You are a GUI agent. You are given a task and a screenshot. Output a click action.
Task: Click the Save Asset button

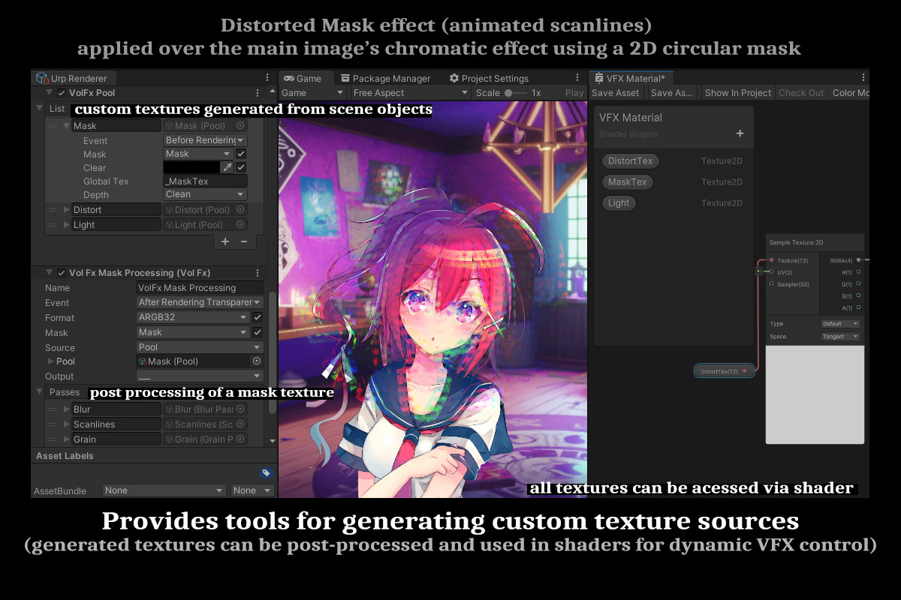pyautogui.click(x=616, y=92)
